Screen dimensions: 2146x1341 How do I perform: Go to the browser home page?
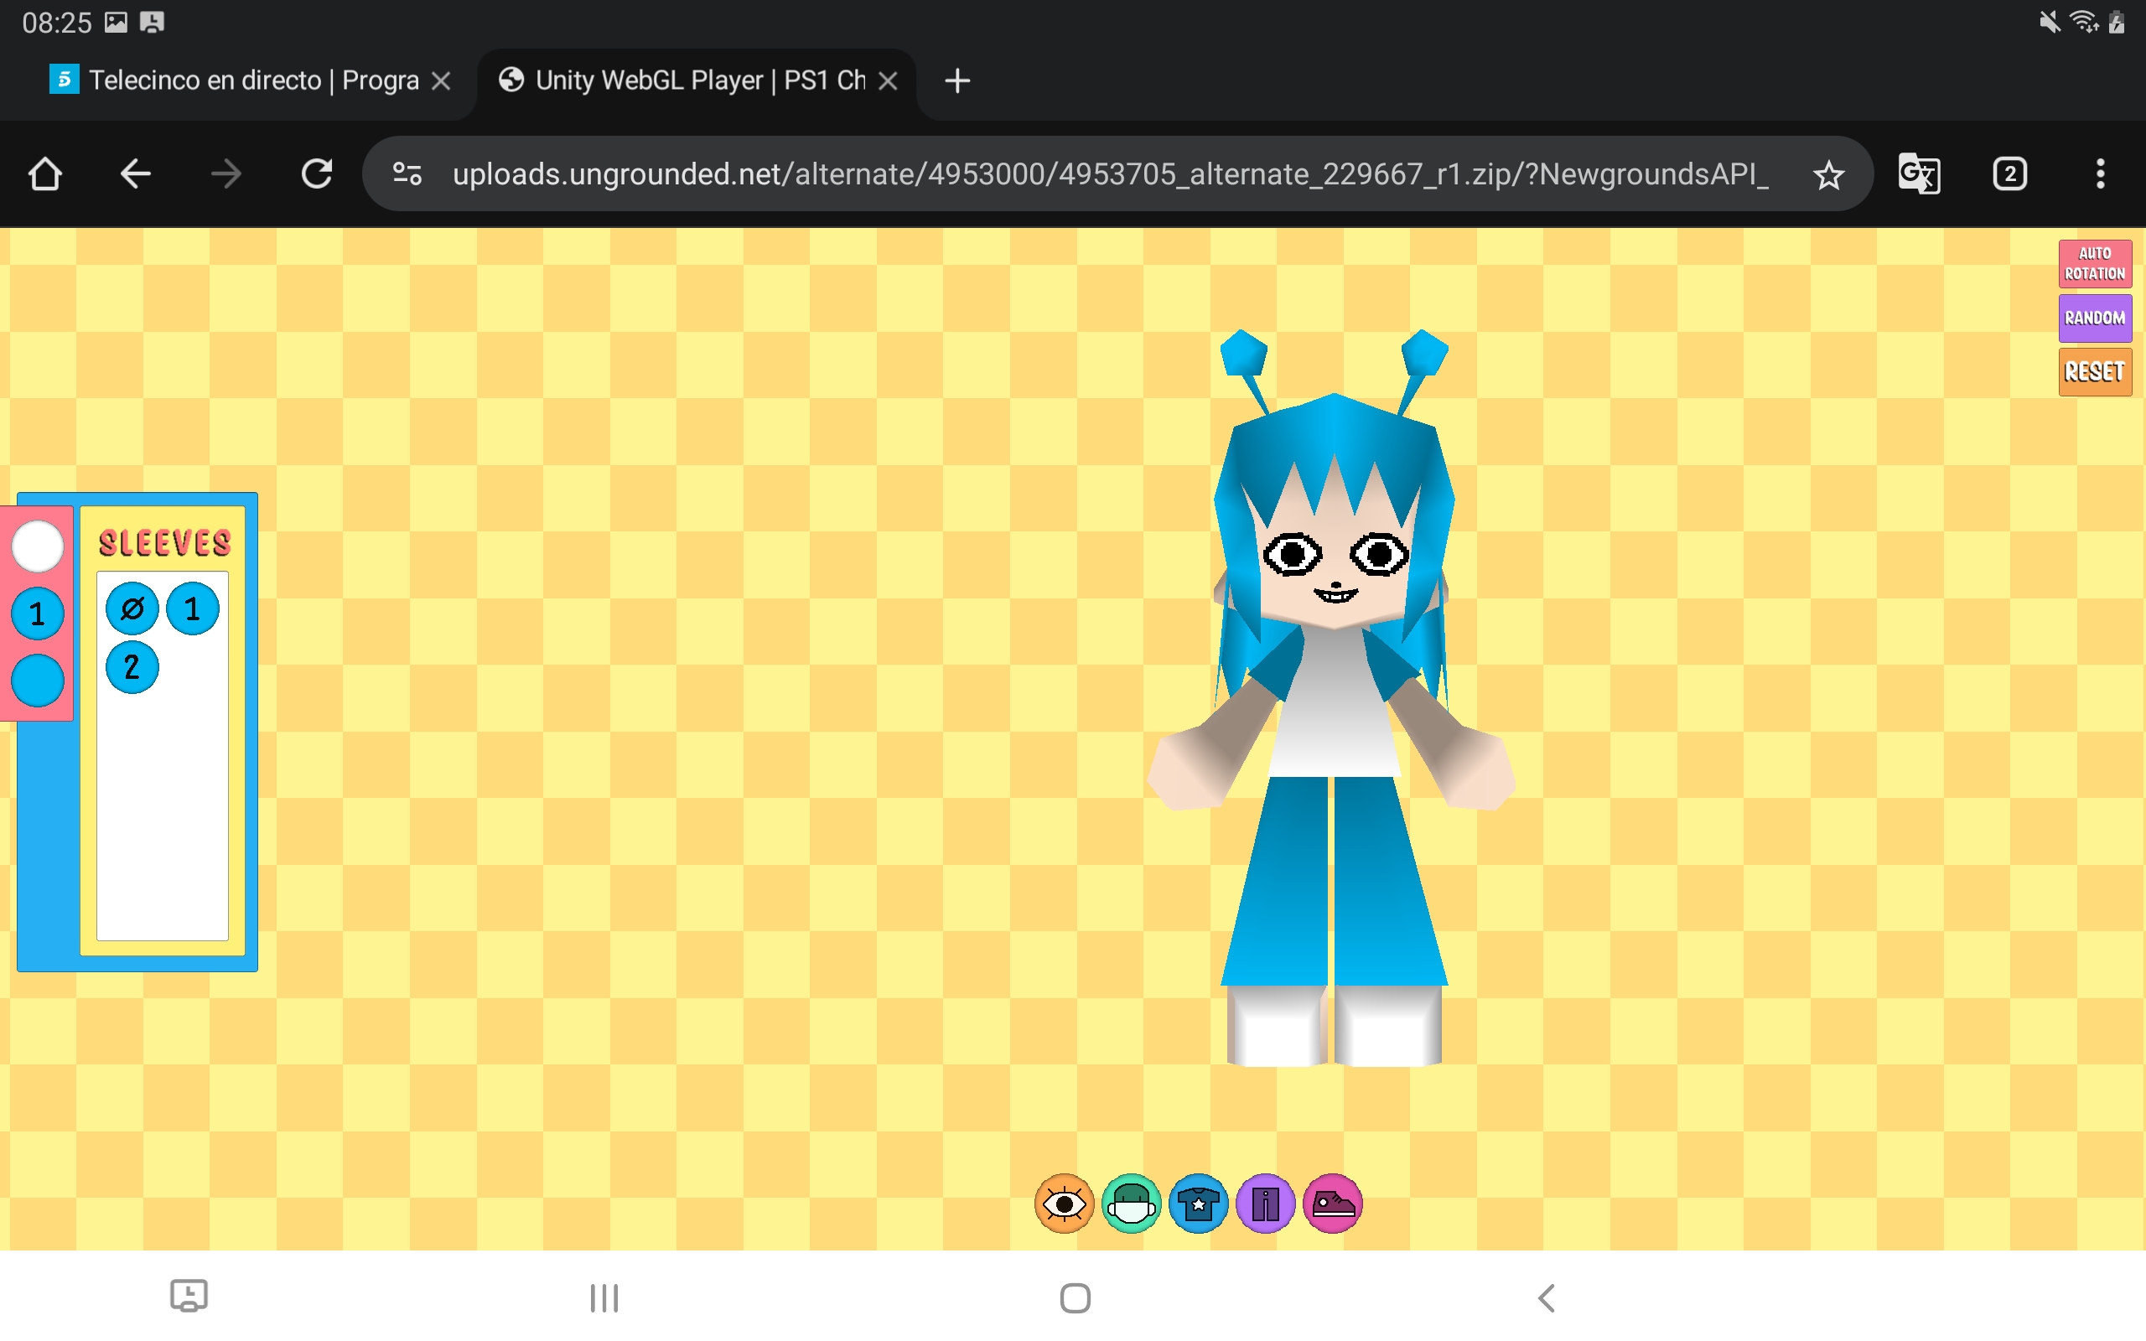[45, 173]
